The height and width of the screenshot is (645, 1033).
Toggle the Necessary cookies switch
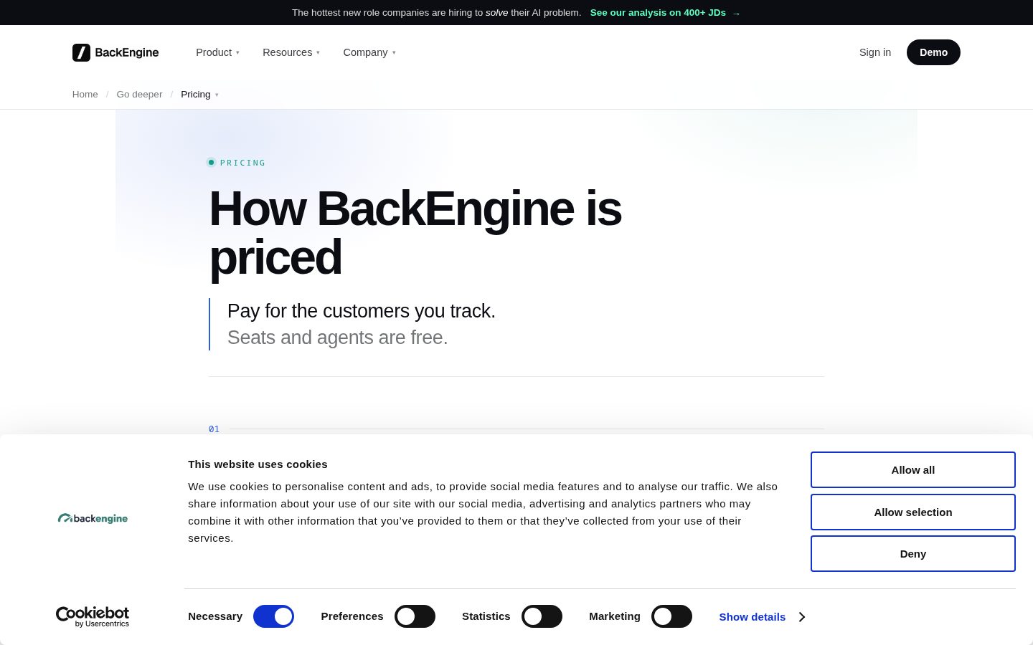point(273,616)
